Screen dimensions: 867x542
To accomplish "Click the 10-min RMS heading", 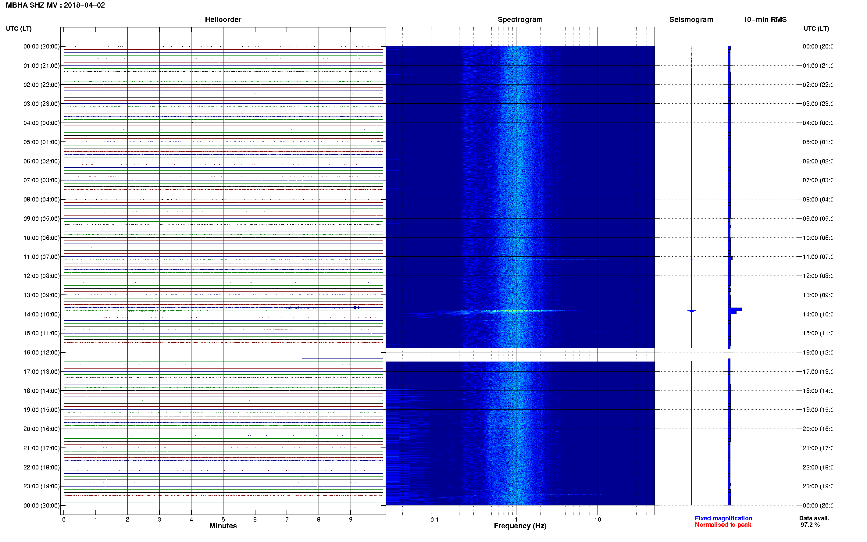I will (765, 20).
